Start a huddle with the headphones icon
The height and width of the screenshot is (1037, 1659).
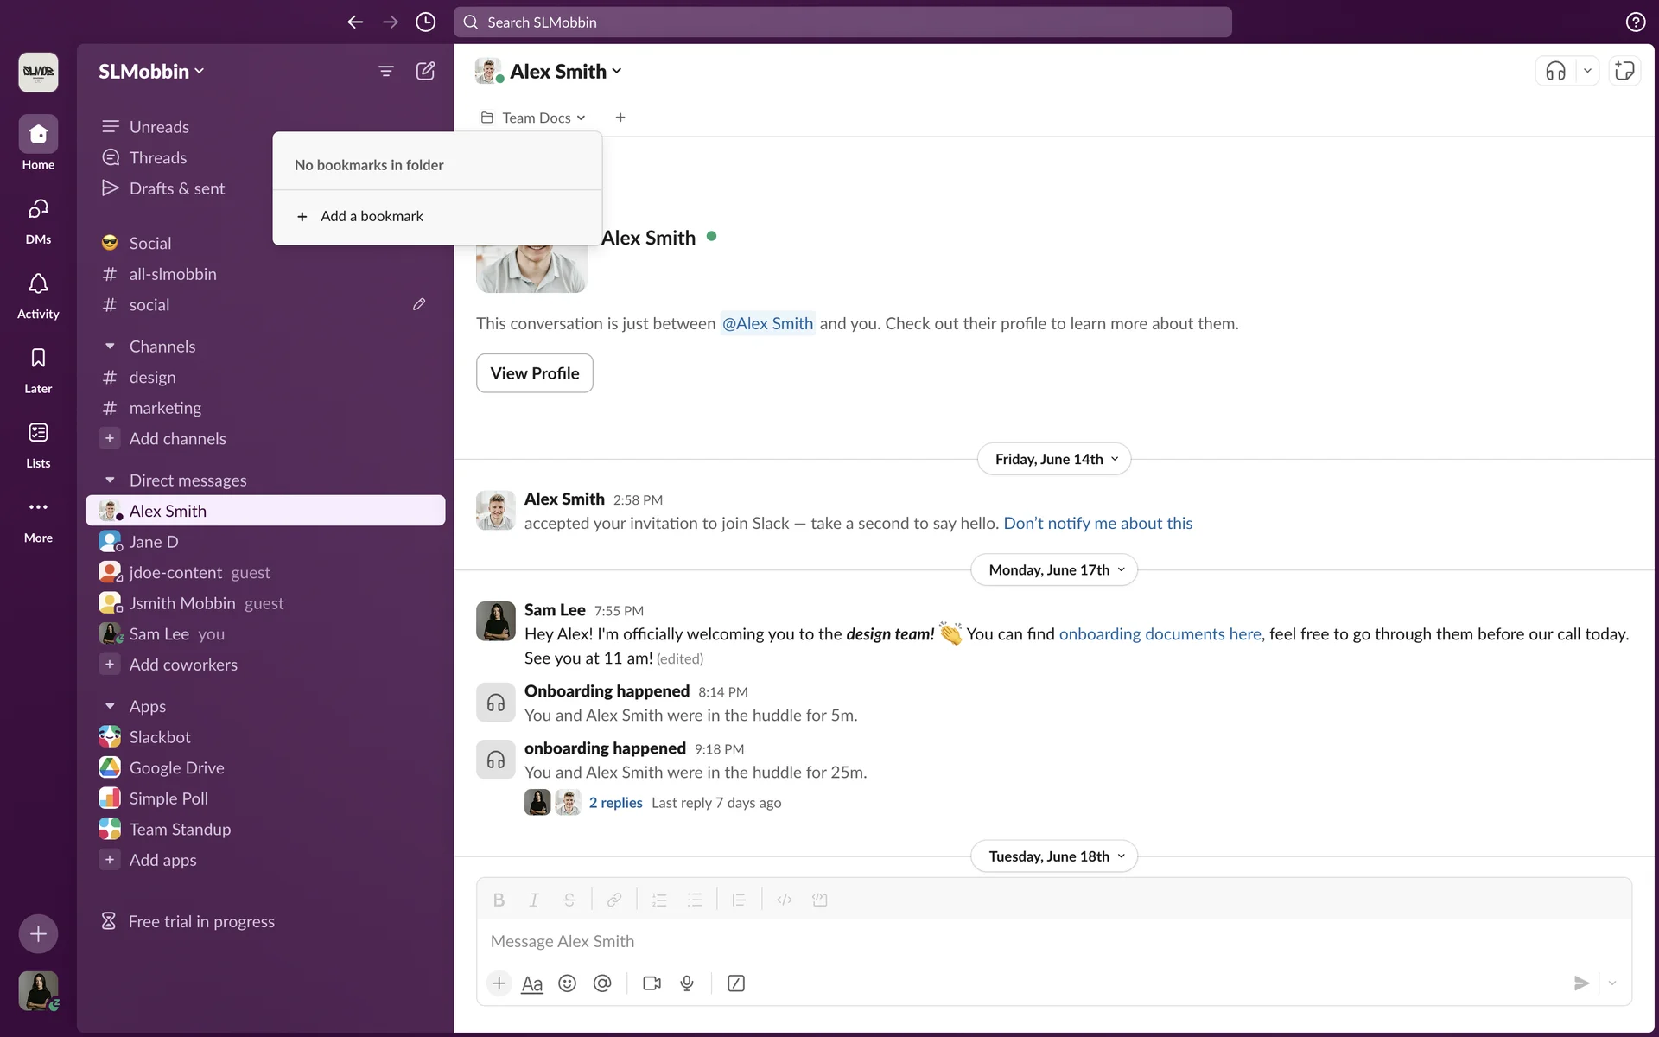1555,72
